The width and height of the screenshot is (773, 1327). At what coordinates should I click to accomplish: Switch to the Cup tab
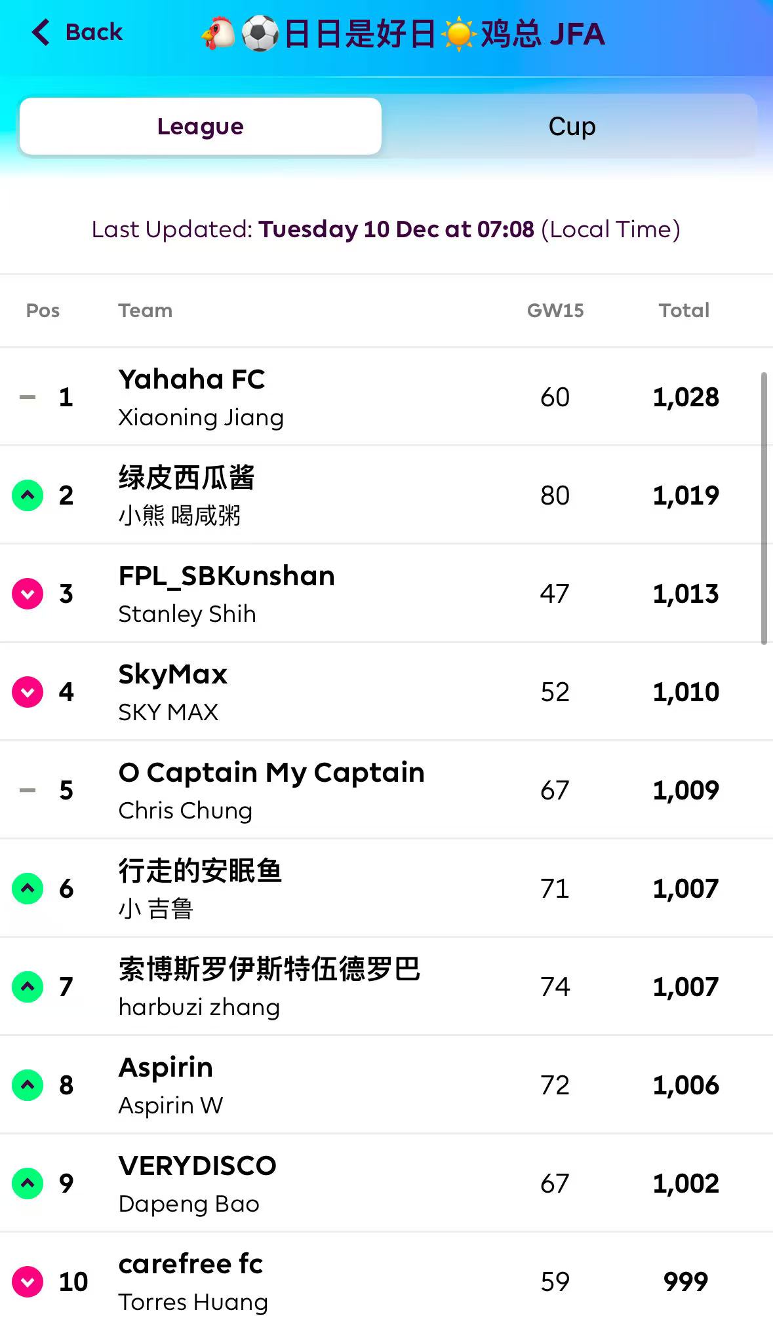pos(572,126)
